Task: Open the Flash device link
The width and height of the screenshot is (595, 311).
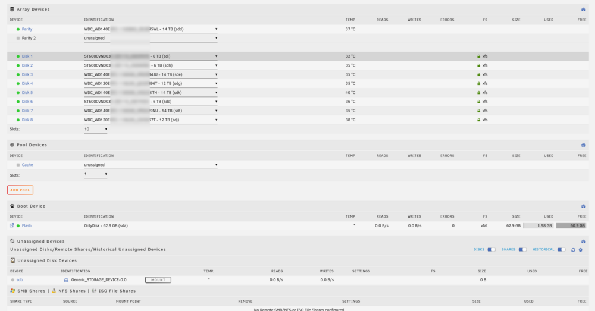Action: tap(27, 225)
